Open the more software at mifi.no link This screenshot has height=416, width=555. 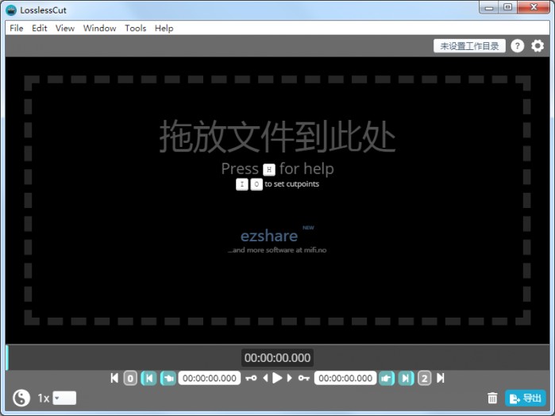[x=277, y=250]
